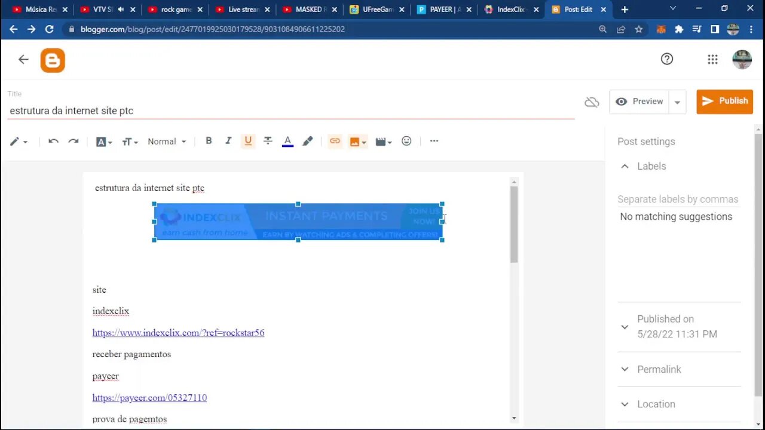Viewport: 765px width, 430px height.
Task: Open the Chrome menu
Action: [752, 29]
